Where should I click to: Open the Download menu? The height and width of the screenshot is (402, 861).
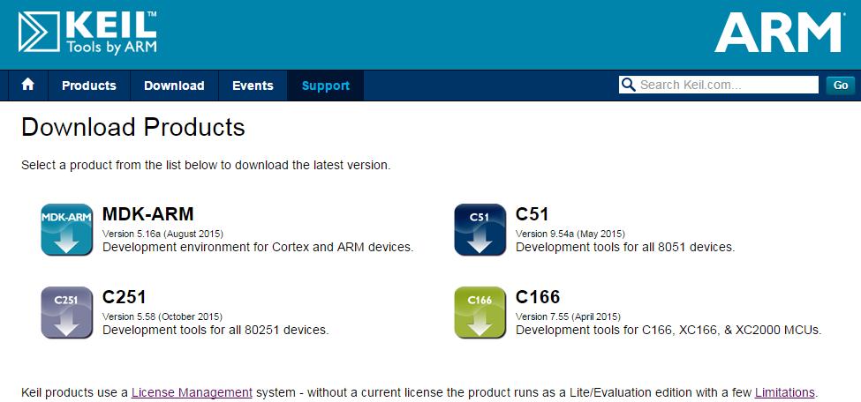pyautogui.click(x=174, y=86)
